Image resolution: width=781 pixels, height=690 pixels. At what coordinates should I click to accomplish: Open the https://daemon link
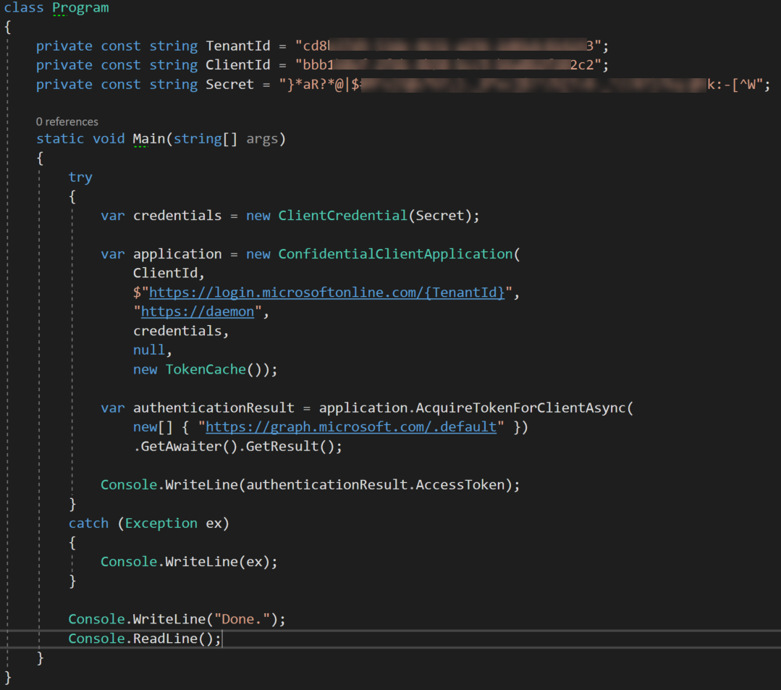[x=196, y=311]
